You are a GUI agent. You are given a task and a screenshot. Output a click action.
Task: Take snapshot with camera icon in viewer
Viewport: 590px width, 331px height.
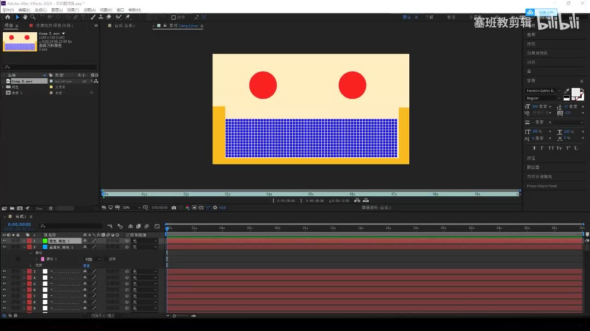point(174,208)
